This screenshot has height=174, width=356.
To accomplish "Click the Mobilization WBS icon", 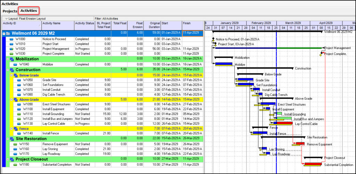I will 12,59.
